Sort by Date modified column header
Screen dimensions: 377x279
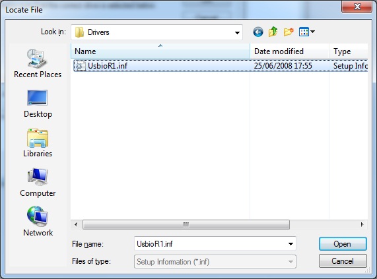(x=289, y=51)
